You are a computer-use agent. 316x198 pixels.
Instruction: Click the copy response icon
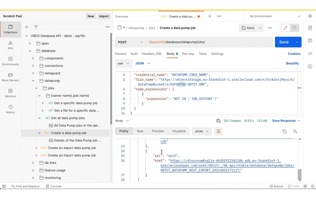click(x=284, y=131)
